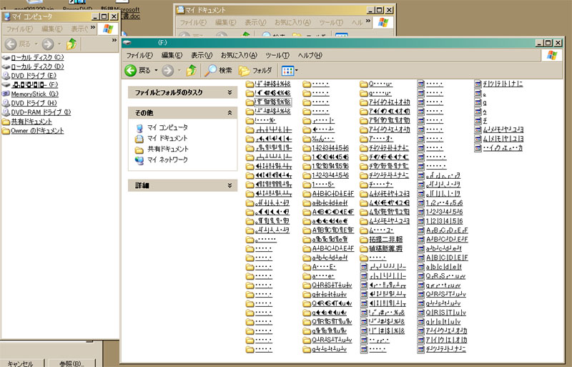Expand the 詳細 panel
This screenshot has width=572, height=367.
[x=230, y=185]
